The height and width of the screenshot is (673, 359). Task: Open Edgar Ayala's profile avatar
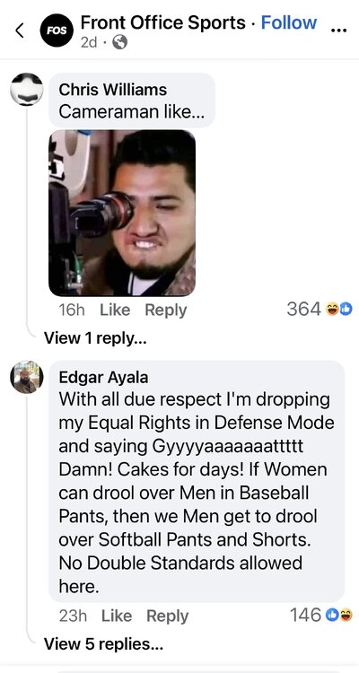pyautogui.click(x=27, y=377)
